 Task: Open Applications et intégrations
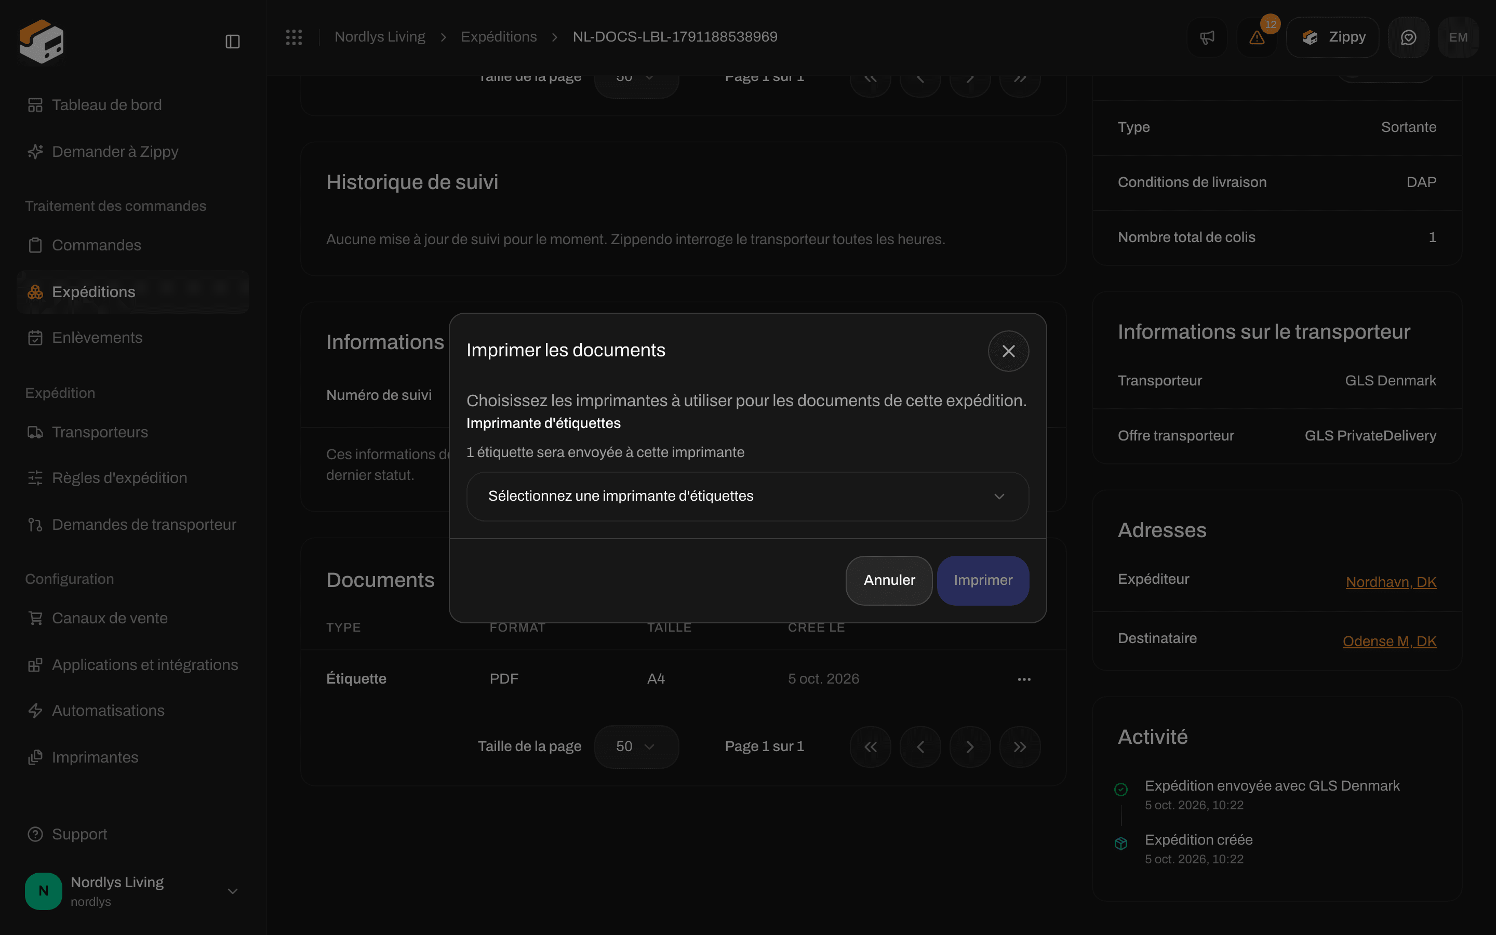click(x=133, y=665)
